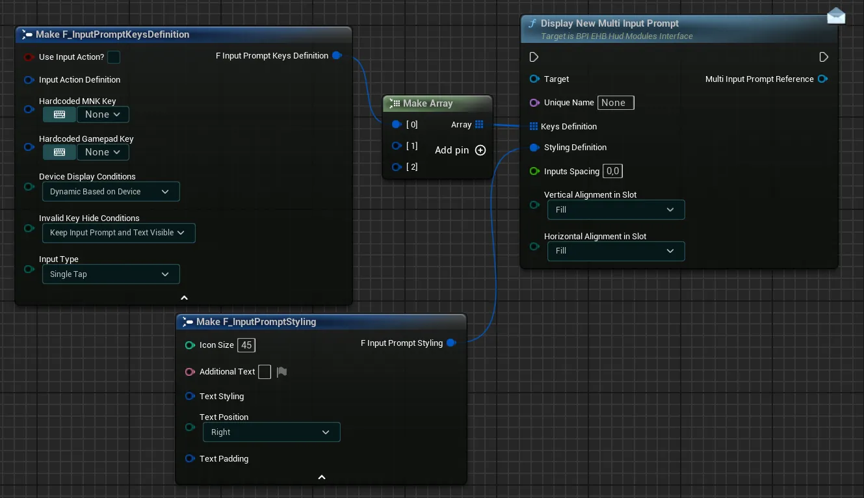864x498 pixels.
Task: Collapse advanced pins on Make F_InputPromptStyling
Action: (x=321, y=477)
